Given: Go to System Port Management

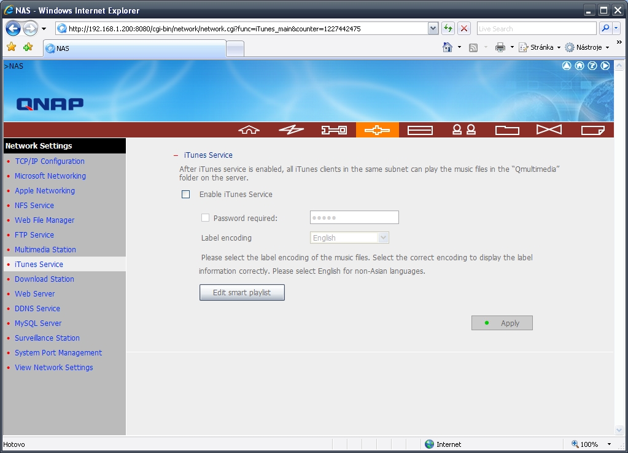Looking at the screenshot, I should [58, 353].
